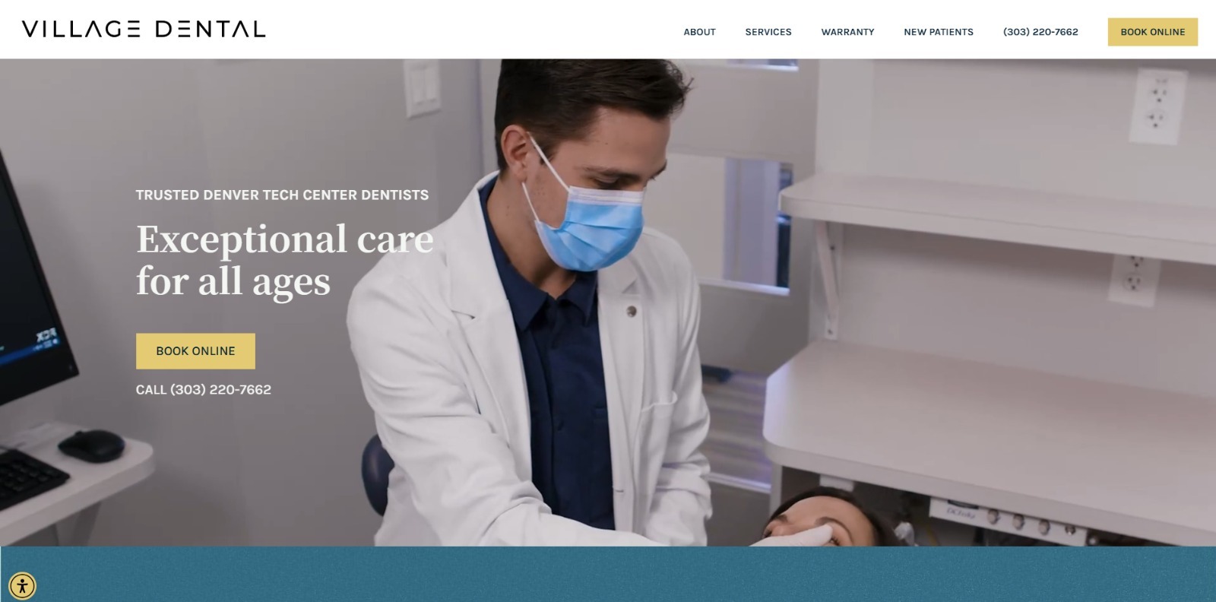Click the wall power outlet at upper right

click(x=1157, y=105)
